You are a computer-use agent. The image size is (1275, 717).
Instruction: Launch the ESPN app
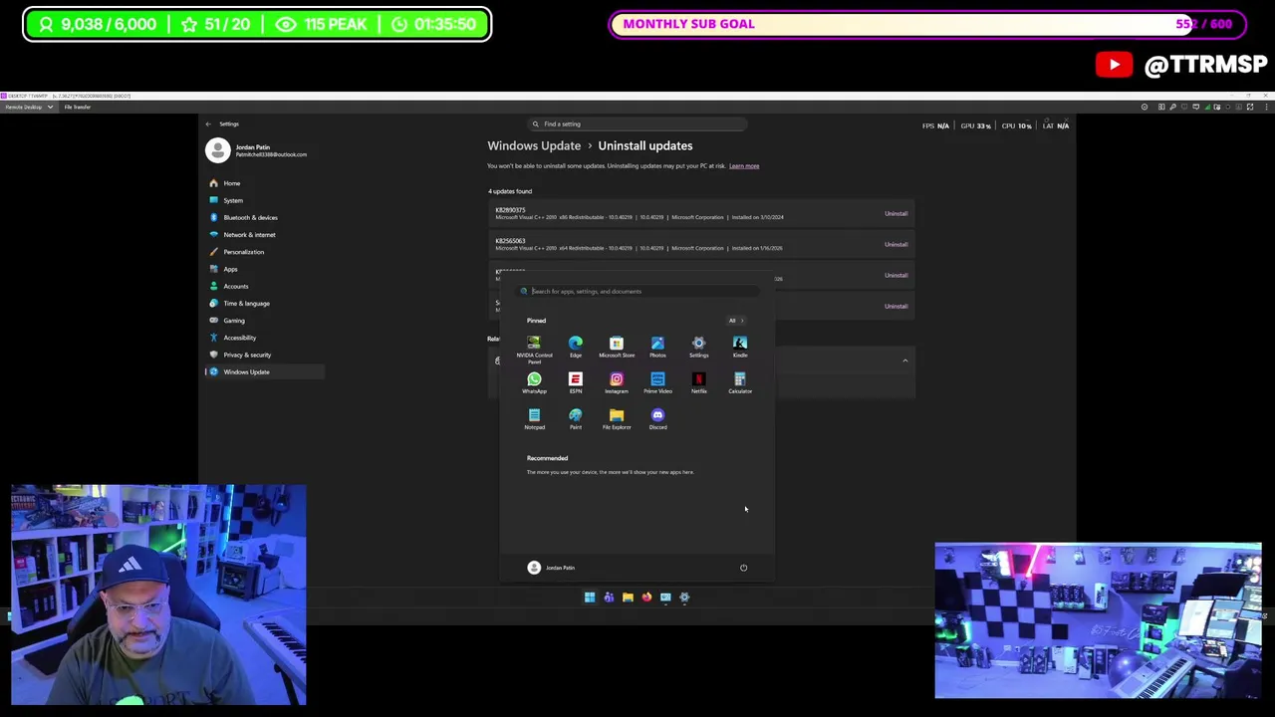(576, 382)
